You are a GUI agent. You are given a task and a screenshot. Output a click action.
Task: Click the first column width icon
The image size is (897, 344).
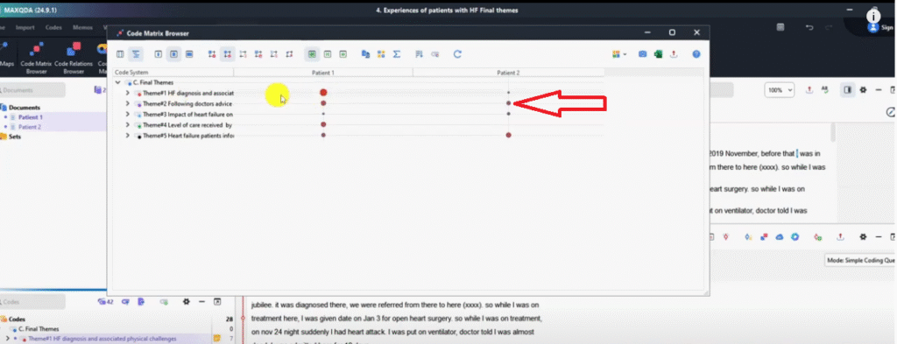(159, 54)
